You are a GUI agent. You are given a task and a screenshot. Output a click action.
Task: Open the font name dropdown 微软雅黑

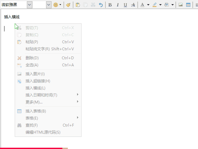[x=29, y=5]
